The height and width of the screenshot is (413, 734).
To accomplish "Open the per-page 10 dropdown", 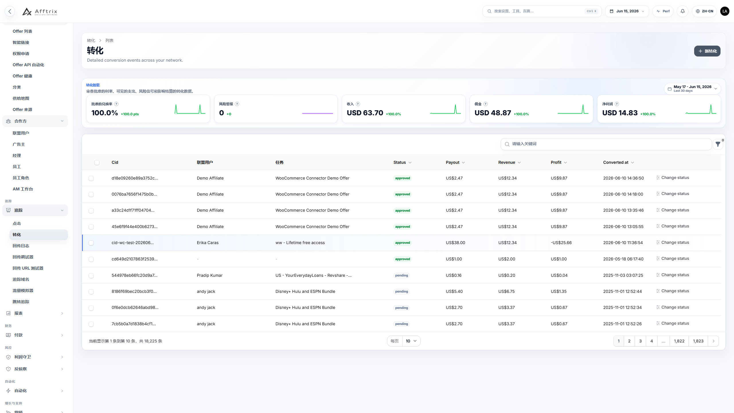I will coord(411,341).
